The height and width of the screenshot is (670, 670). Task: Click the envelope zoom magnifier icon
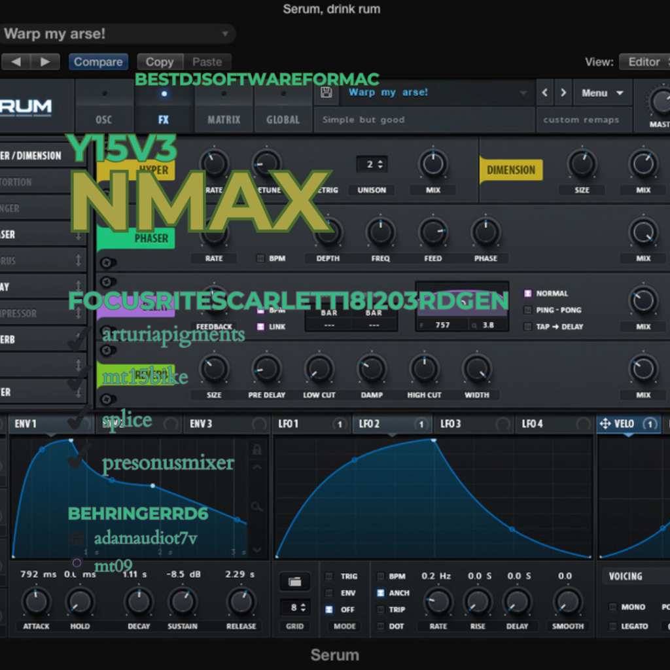[256, 507]
